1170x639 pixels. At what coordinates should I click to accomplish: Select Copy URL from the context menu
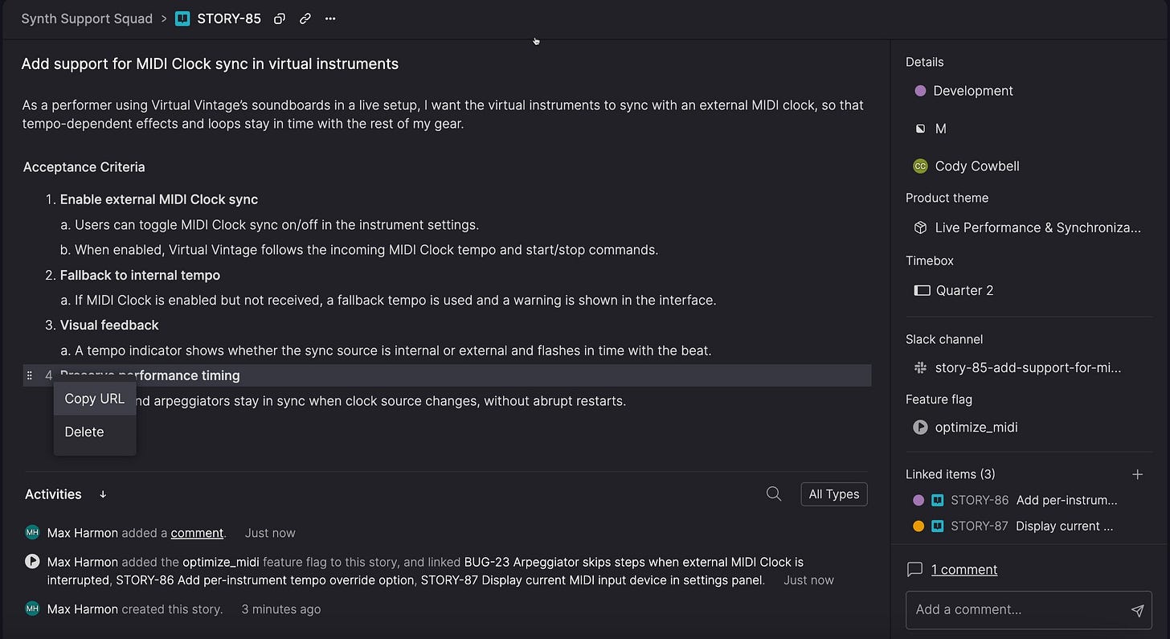(x=94, y=399)
